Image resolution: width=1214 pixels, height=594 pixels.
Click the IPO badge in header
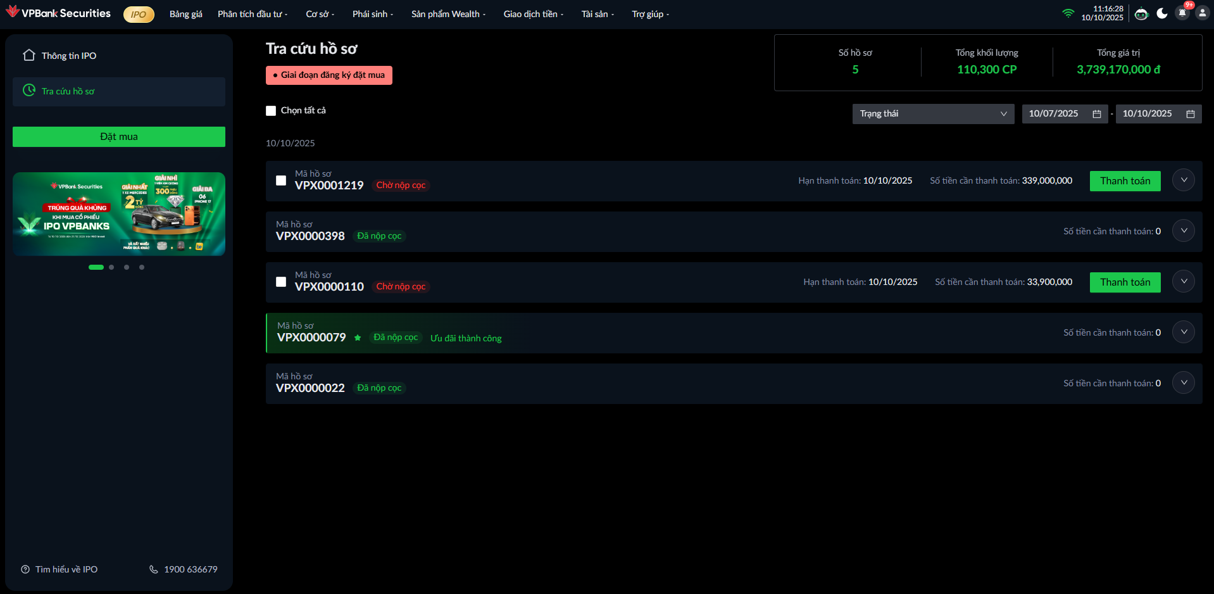pos(139,15)
